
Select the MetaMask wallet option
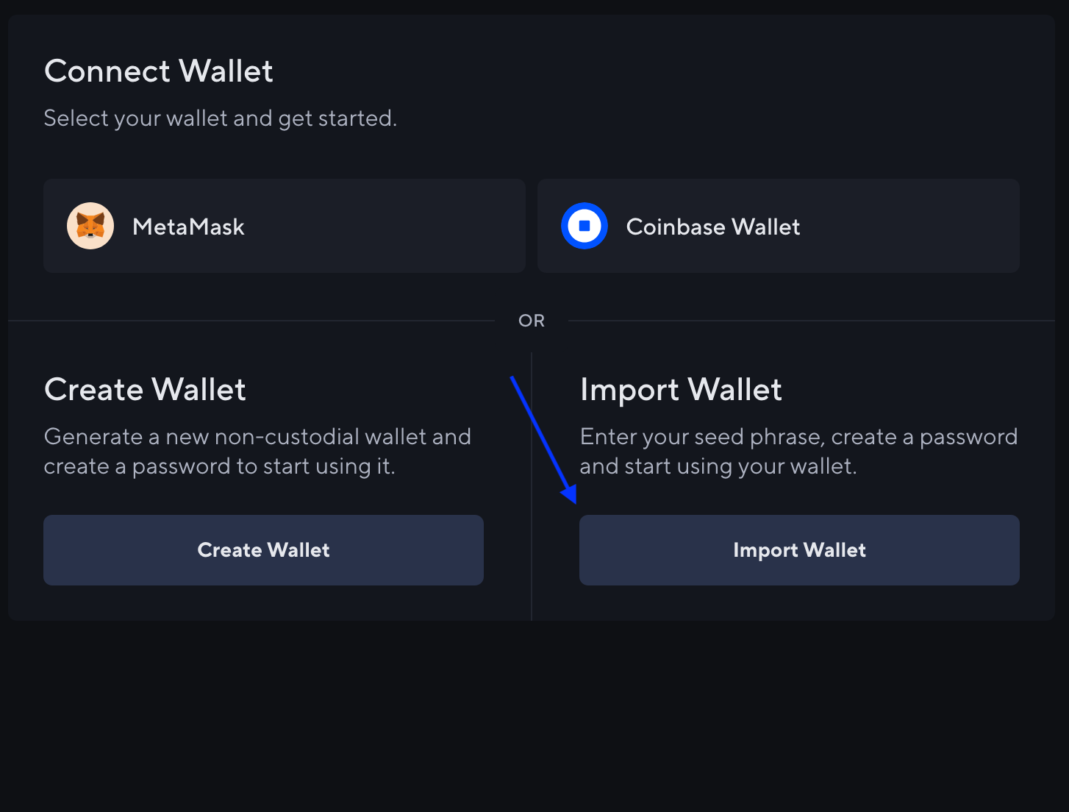click(x=285, y=226)
